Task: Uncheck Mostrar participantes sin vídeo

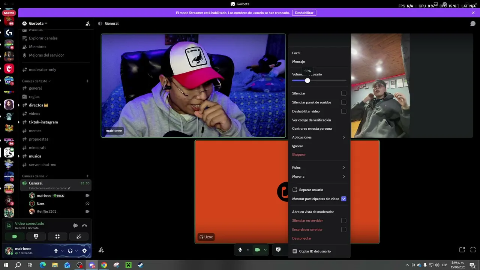Action: tap(343, 199)
